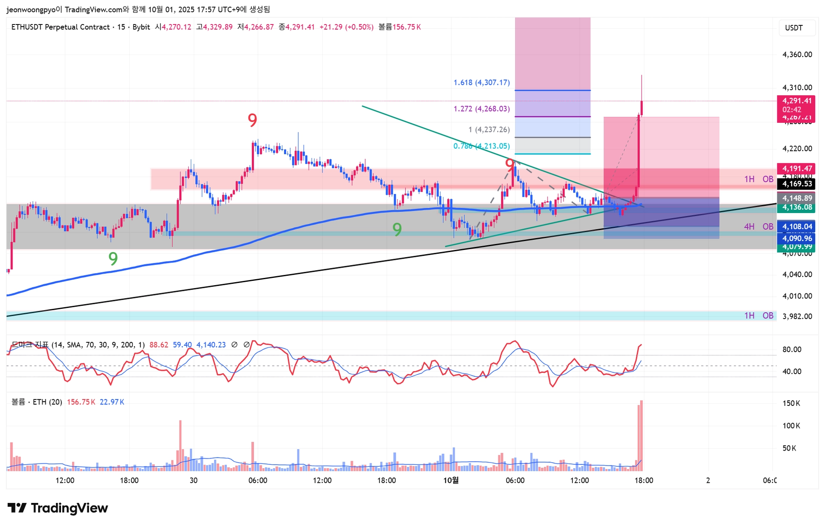Click the 10월 date on the time axis
The width and height of the screenshot is (825, 527).
click(451, 480)
